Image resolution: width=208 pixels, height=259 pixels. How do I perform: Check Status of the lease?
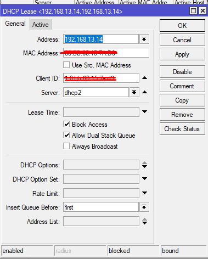point(182,129)
